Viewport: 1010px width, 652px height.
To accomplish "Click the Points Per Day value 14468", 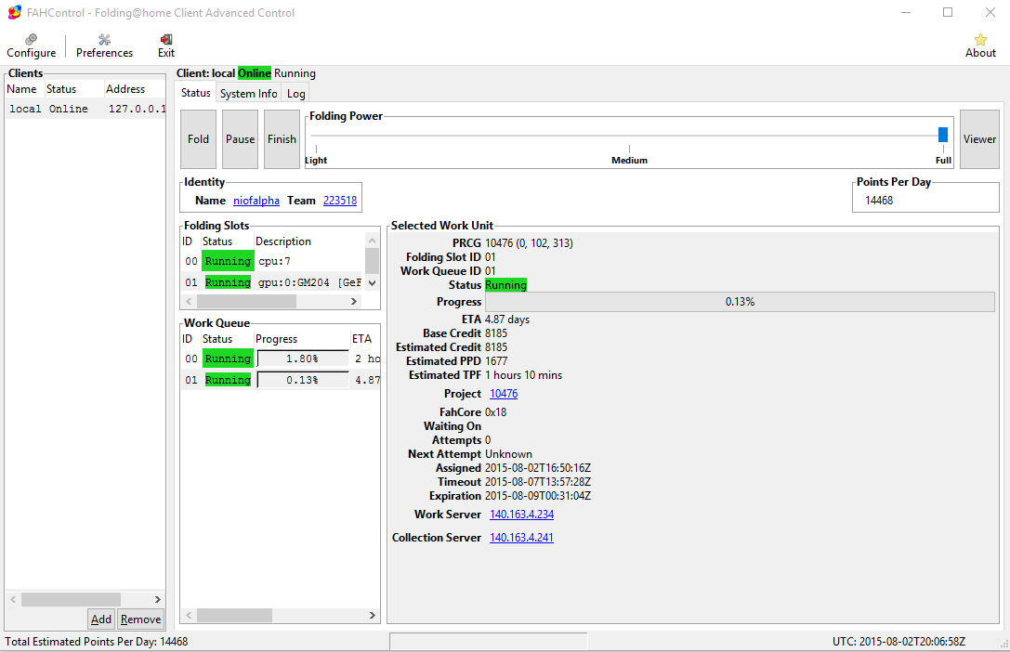I will tap(879, 201).
